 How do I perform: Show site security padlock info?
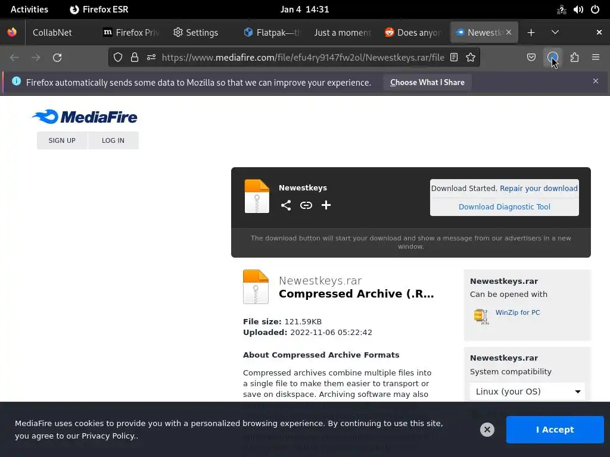coord(135,58)
